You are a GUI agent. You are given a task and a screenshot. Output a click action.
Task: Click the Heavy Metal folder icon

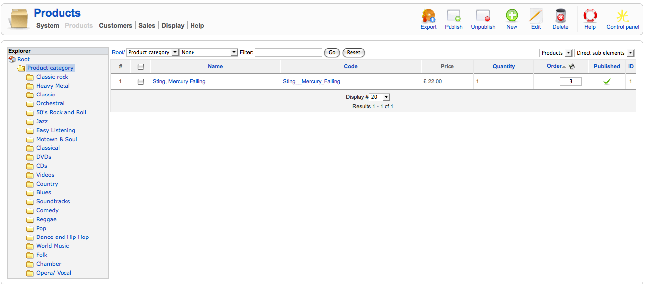pyautogui.click(x=30, y=86)
